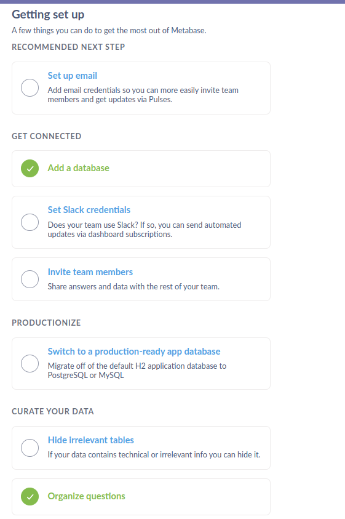Click the green checkmark beside Add a database

click(x=30, y=168)
